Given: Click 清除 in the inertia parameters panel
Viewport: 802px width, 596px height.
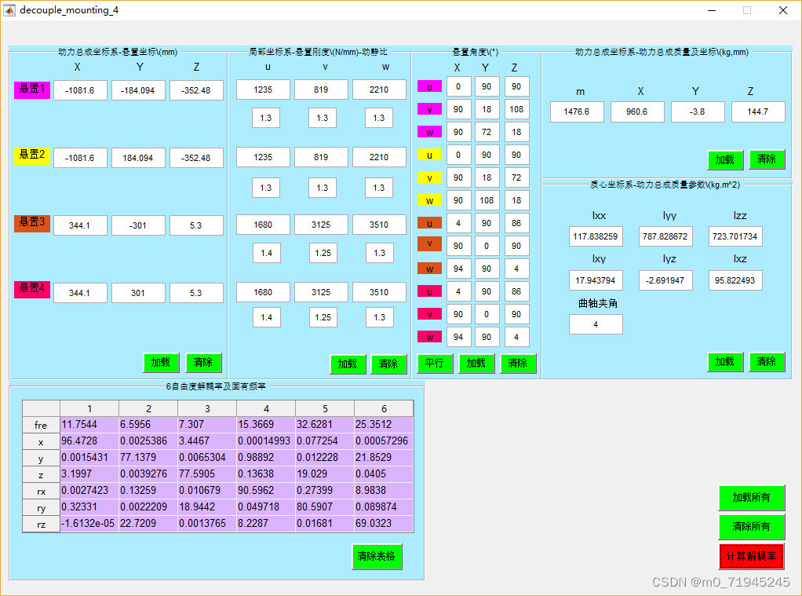Looking at the screenshot, I should click(767, 362).
